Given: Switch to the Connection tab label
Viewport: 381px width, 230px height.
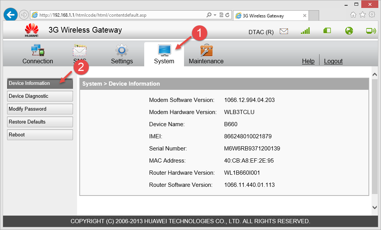Looking at the screenshot, I should pyautogui.click(x=38, y=61).
